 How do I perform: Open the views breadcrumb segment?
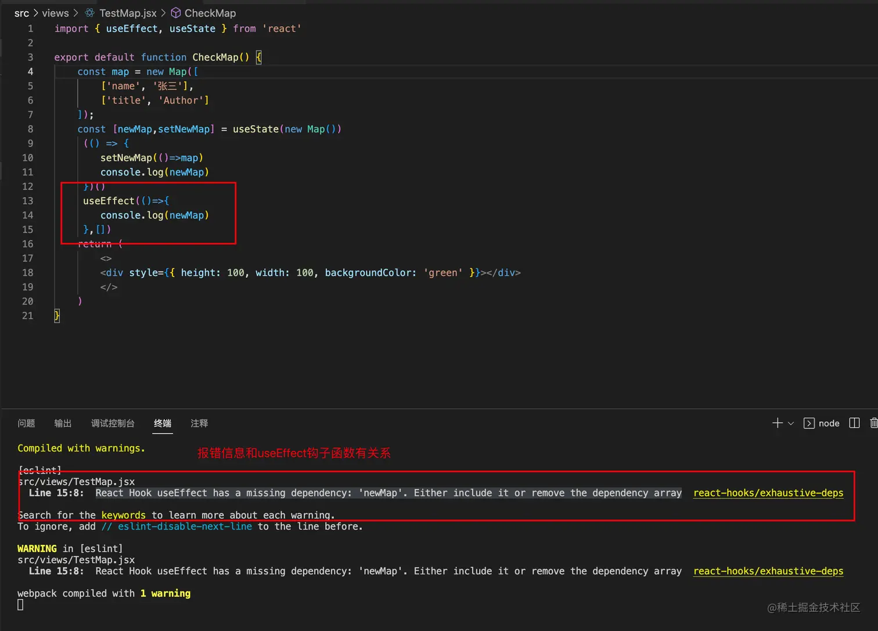pos(55,13)
